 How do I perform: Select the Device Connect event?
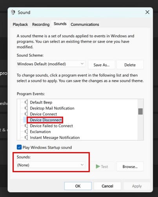pos(44,114)
